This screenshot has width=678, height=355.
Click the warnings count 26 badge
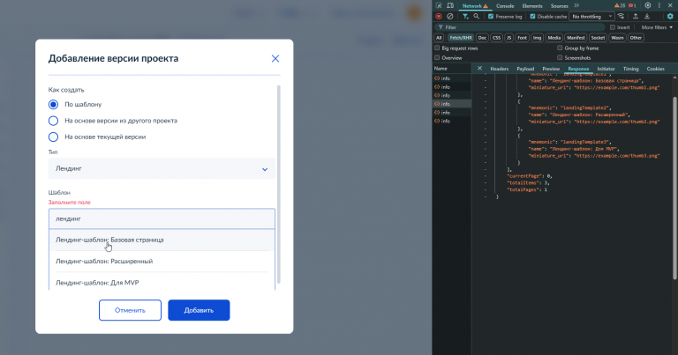tap(620, 5)
